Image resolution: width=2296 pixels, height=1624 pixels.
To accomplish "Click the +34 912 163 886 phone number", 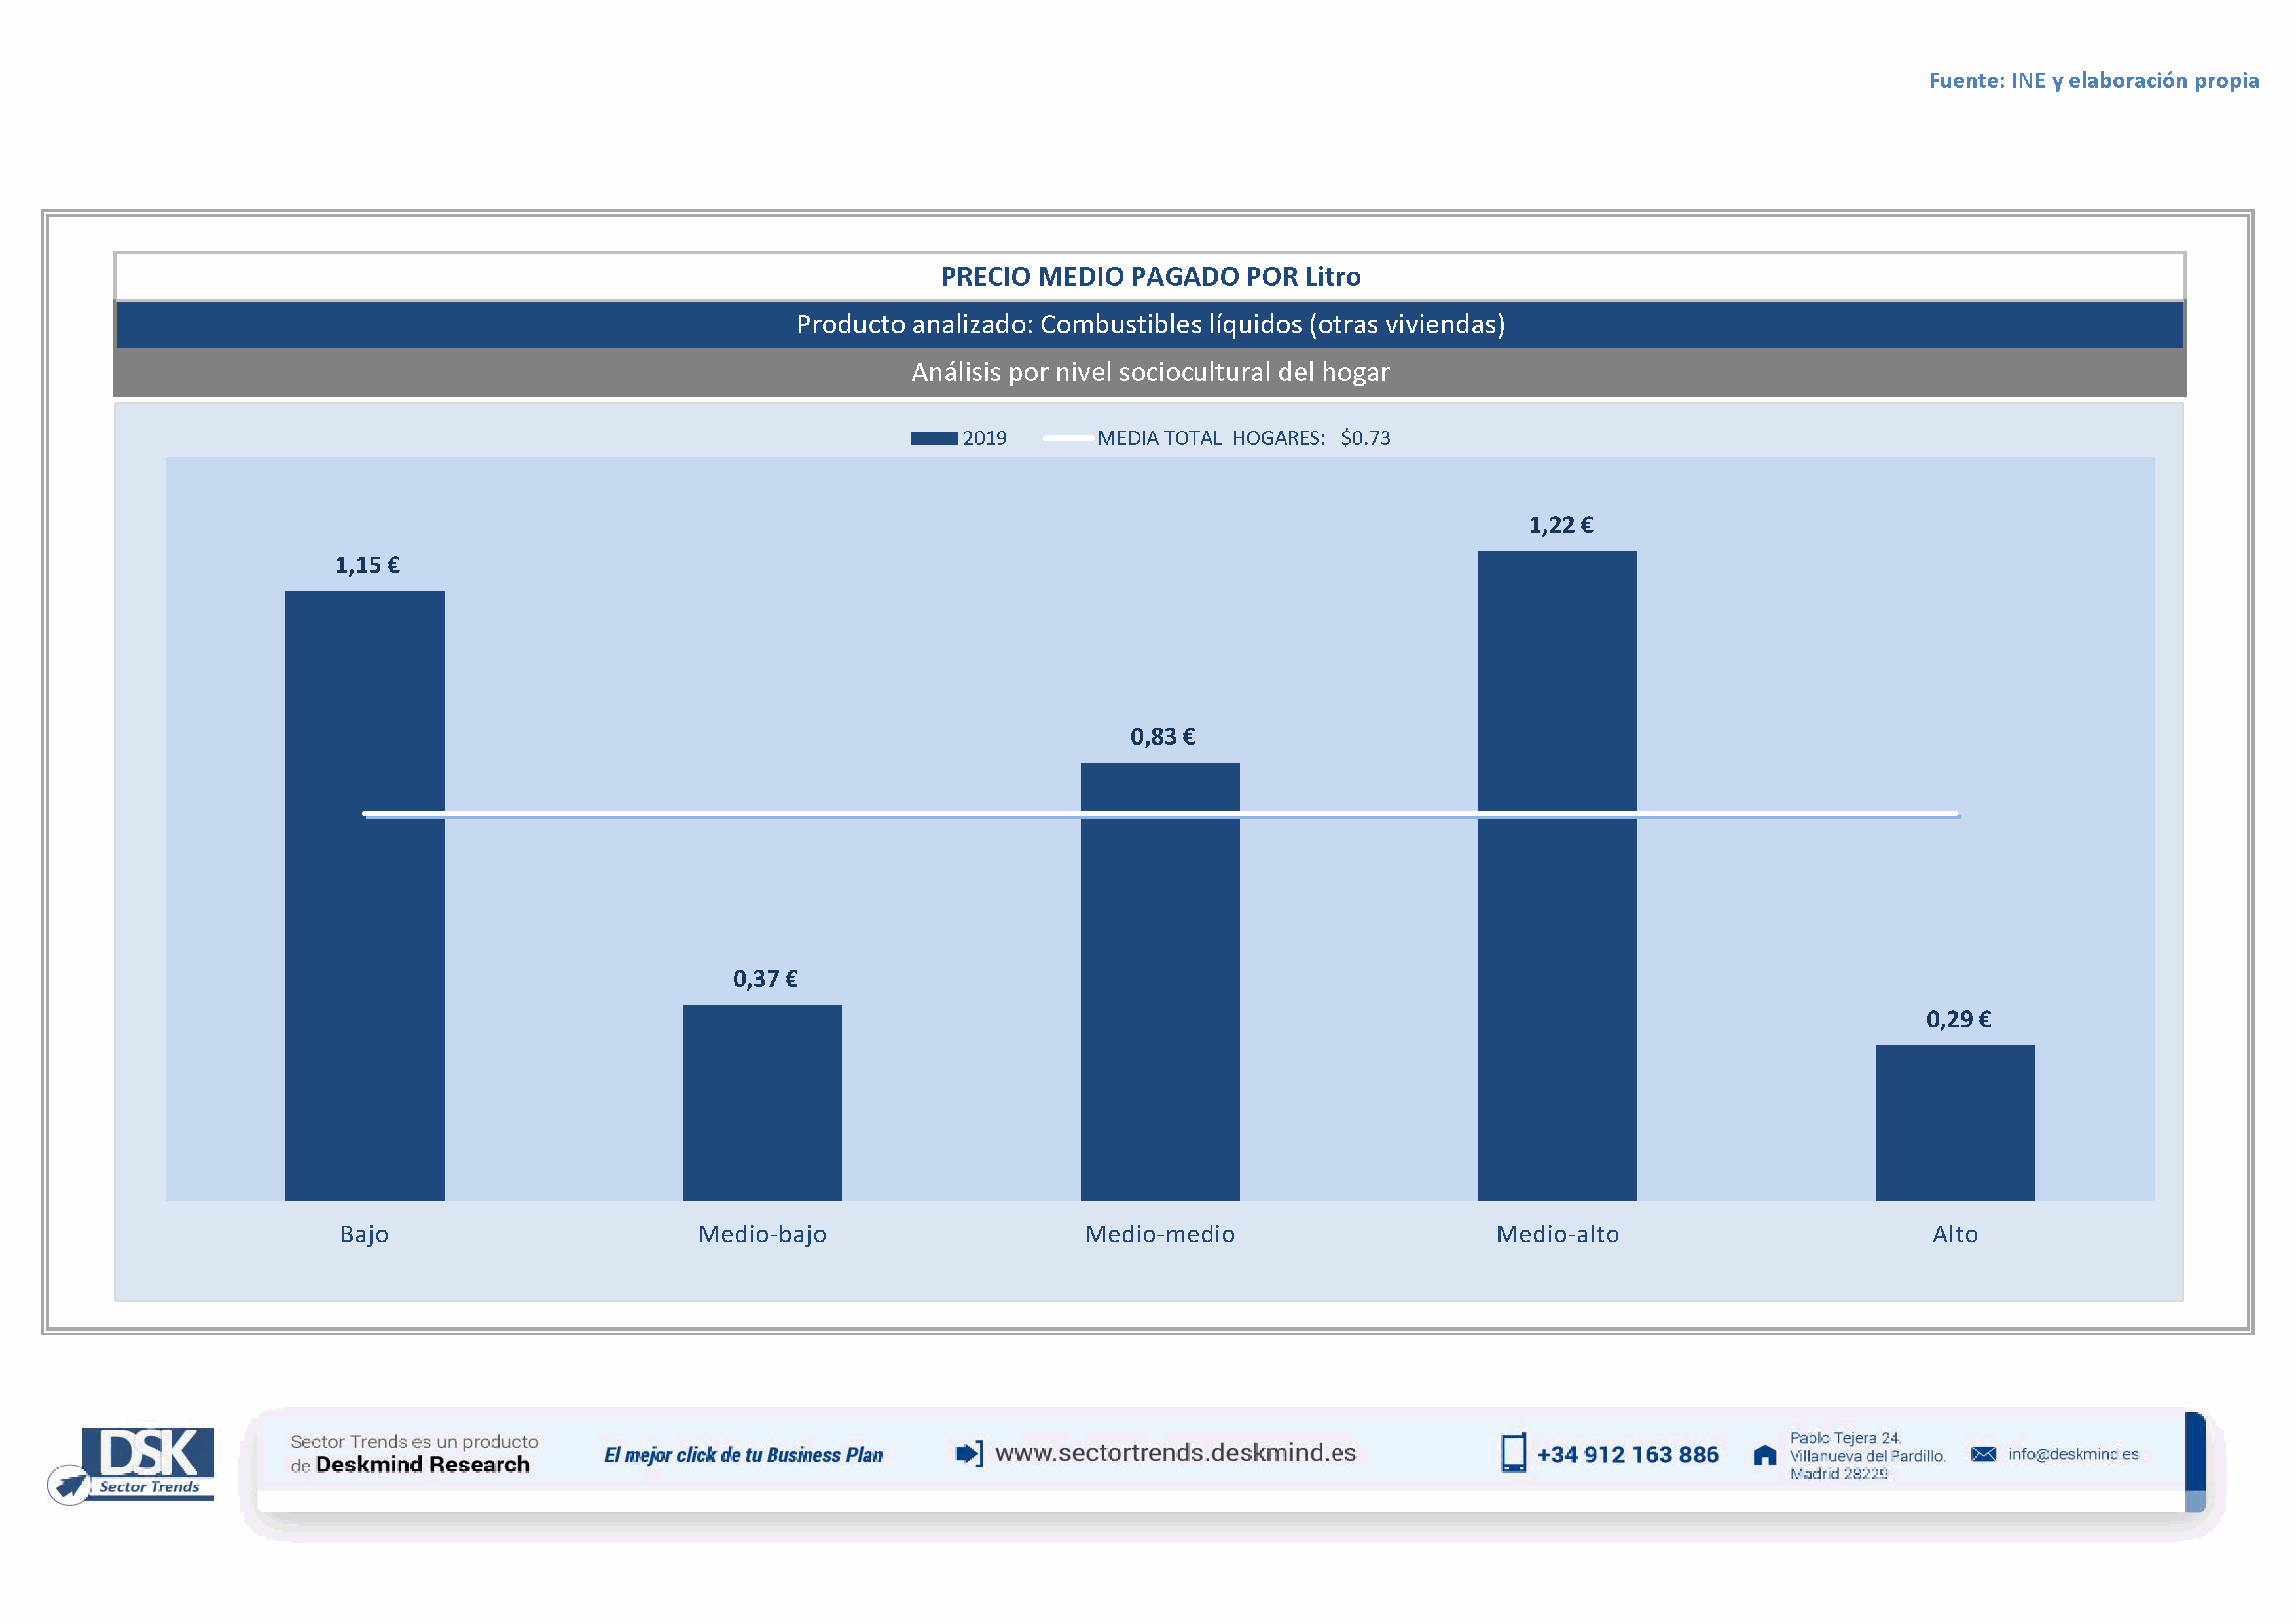I will tap(1627, 1455).
